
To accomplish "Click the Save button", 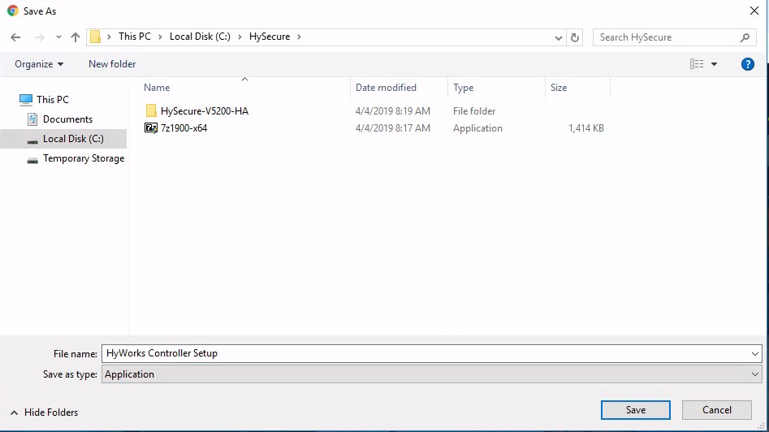I will pos(636,410).
